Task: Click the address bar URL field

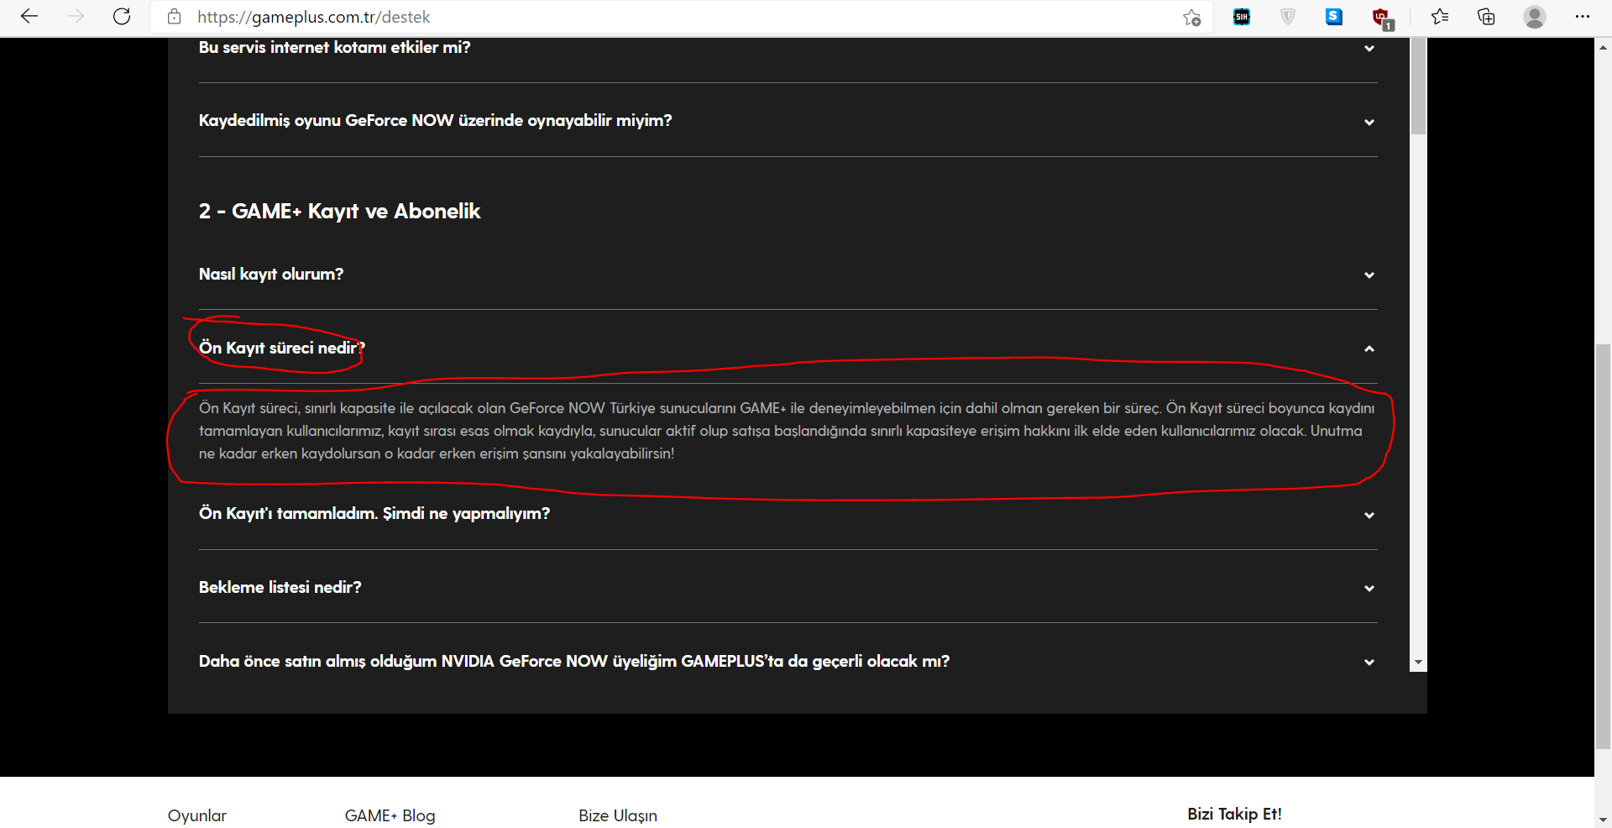Action: click(x=679, y=17)
